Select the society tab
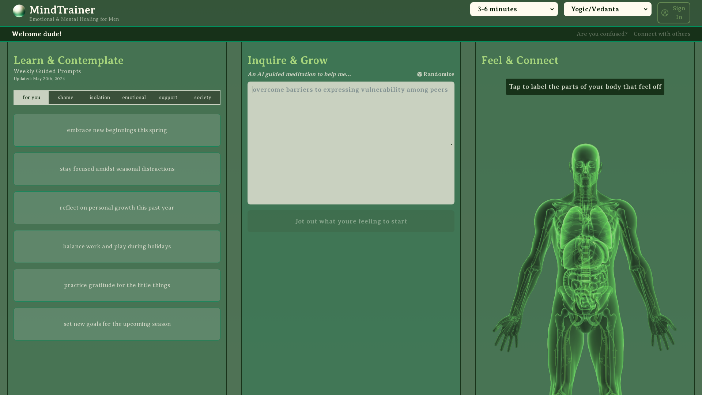 point(203,98)
